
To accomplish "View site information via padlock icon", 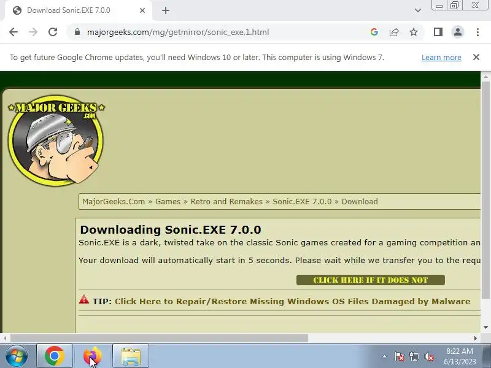I will point(77,32).
